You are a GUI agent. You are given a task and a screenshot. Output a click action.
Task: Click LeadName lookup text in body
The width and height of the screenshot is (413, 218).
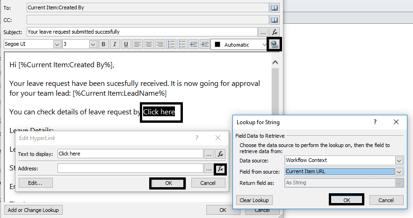(120, 93)
